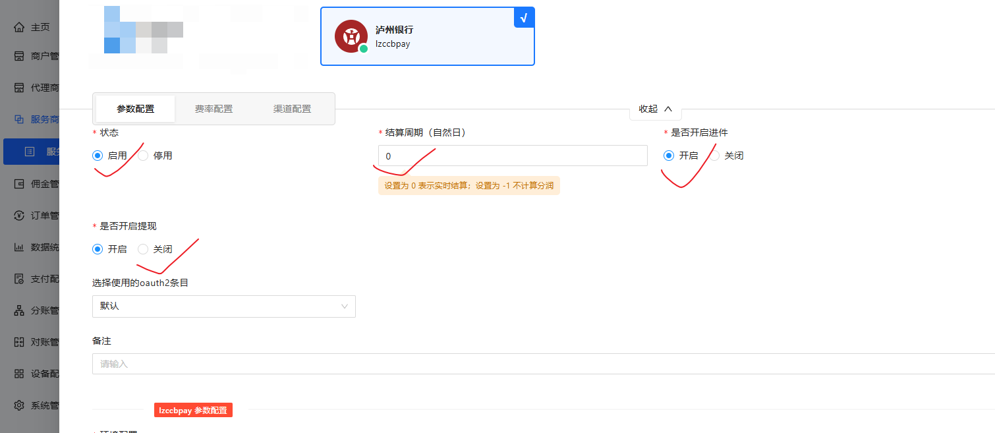Switch to the 渠道配置 tab
Image resolution: width=995 pixels, height=433 pixels.
292,109
